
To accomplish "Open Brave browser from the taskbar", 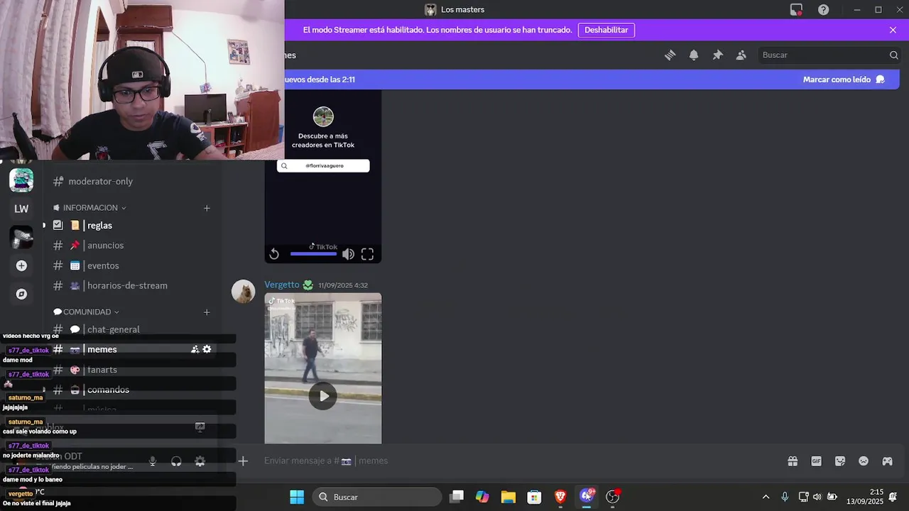I will pos(560,497).
